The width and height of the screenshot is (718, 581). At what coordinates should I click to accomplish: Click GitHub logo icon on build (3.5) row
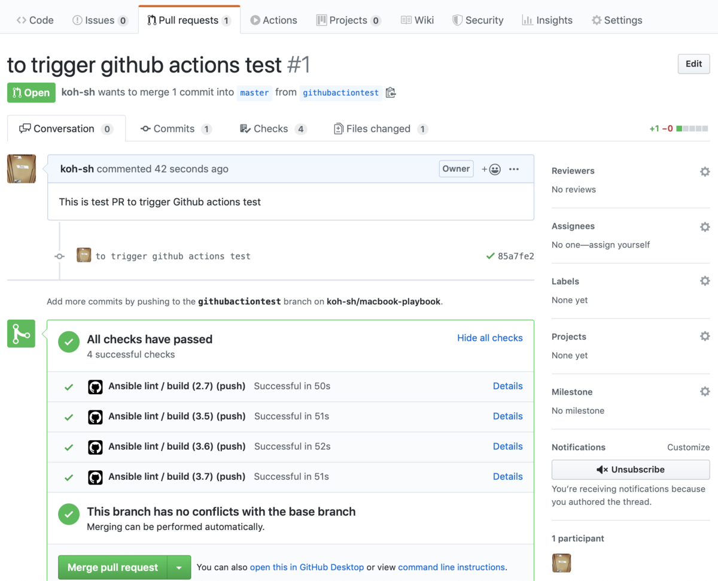point(95,416)
